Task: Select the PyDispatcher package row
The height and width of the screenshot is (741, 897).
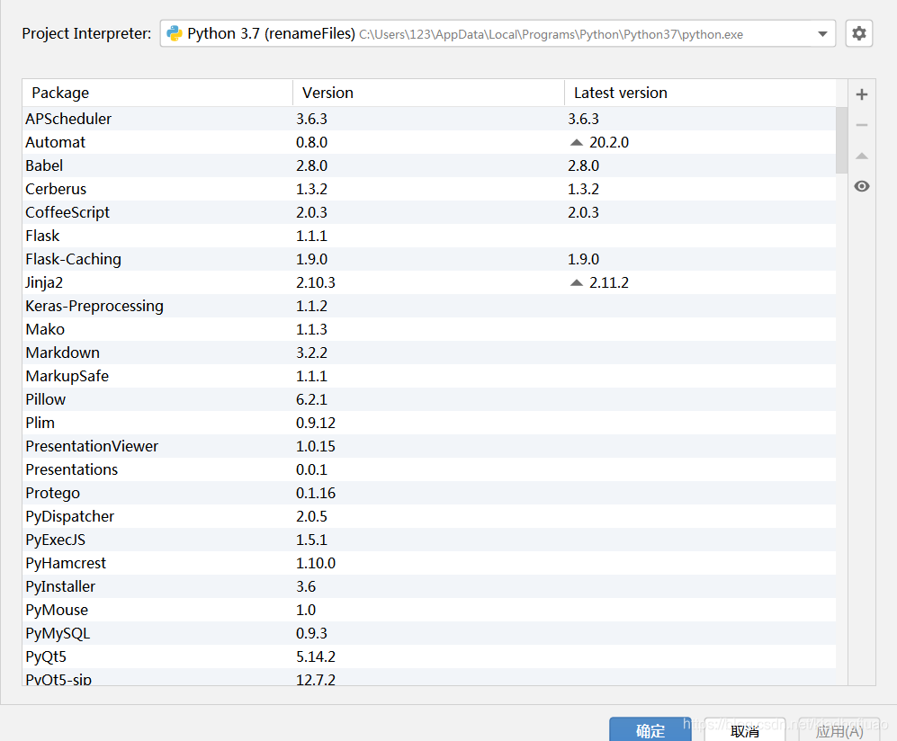Action: [x=429, y=517]
